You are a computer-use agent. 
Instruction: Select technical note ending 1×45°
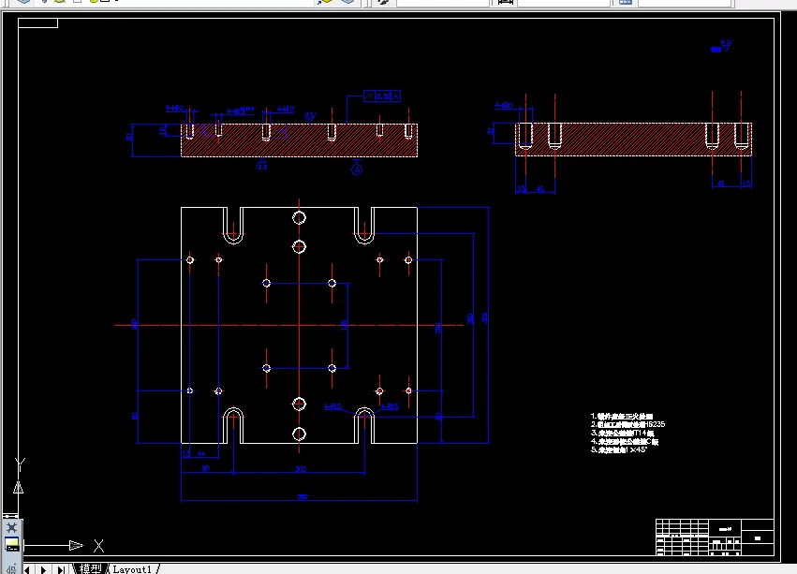point(619,449)
